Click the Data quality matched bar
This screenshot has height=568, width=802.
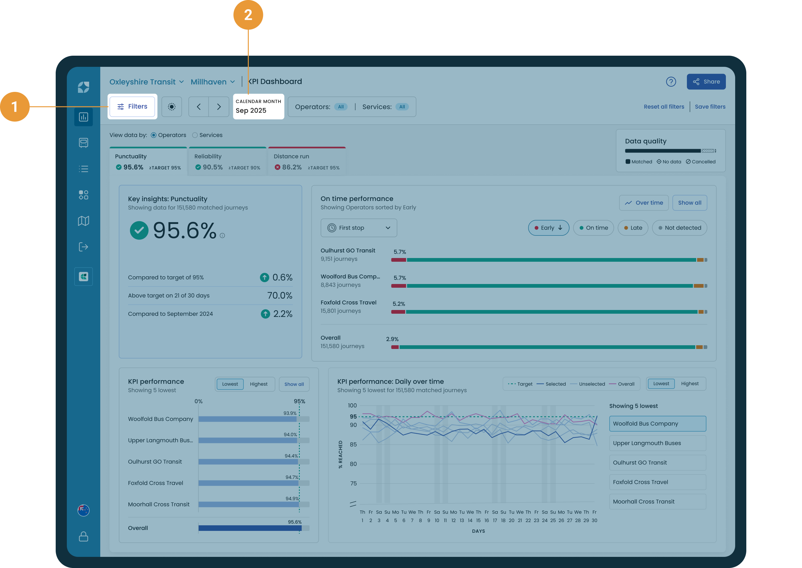coord(662,151)
